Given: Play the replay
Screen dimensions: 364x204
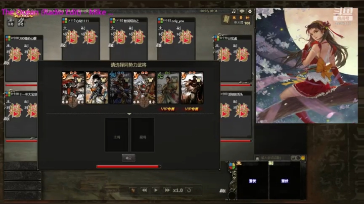Looking at the screenshot, I should pos(156,190).
